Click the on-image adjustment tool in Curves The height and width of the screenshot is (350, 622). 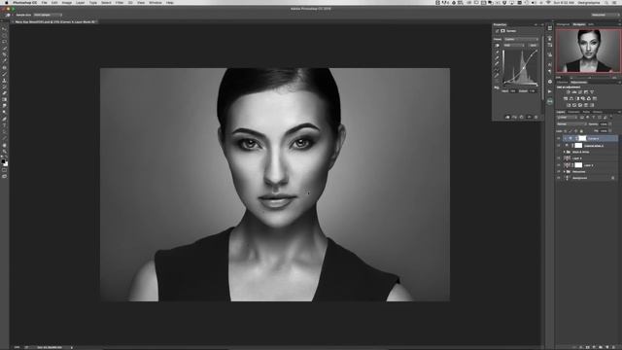coord(497,46)
